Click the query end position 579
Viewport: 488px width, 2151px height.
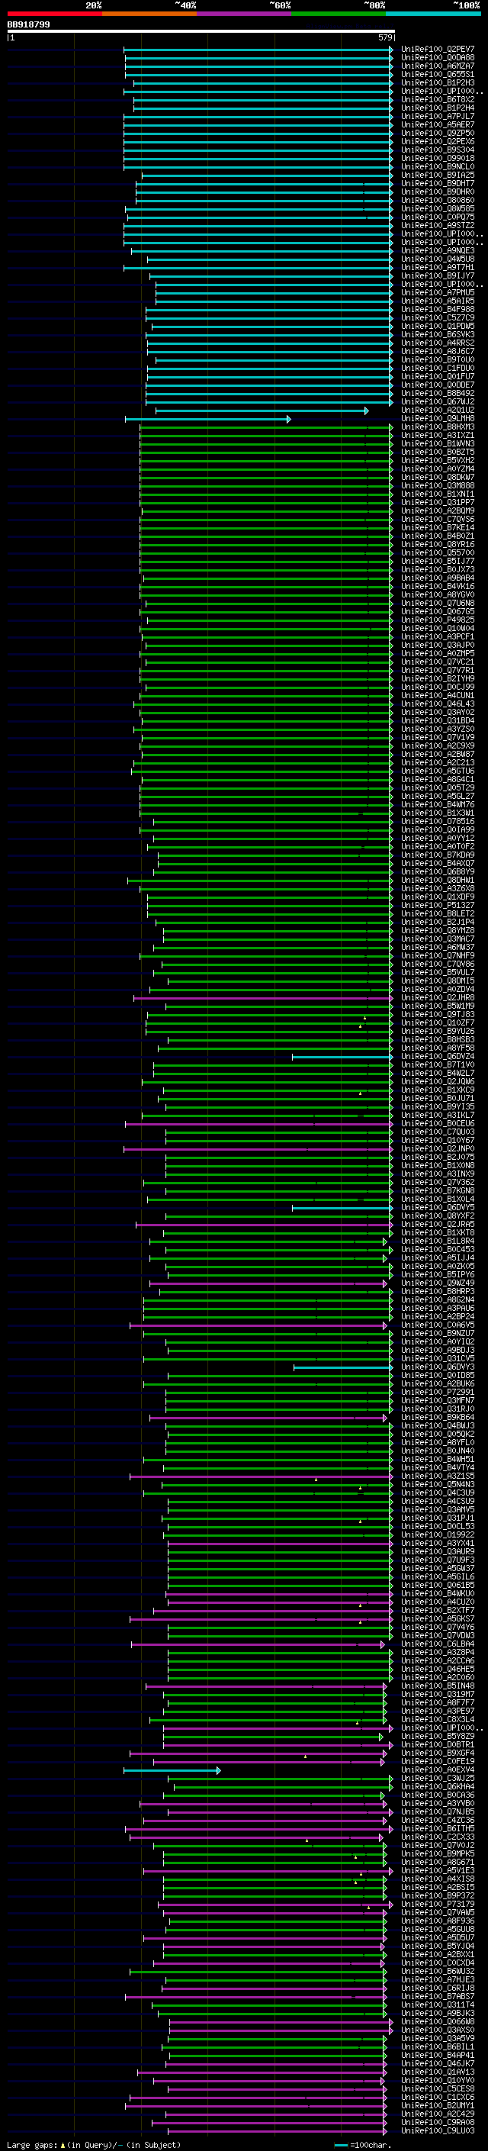coord(385,38)
